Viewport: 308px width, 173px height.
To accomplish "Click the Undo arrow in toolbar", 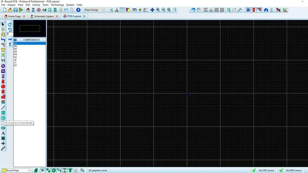I will click(x=193, y=10).
